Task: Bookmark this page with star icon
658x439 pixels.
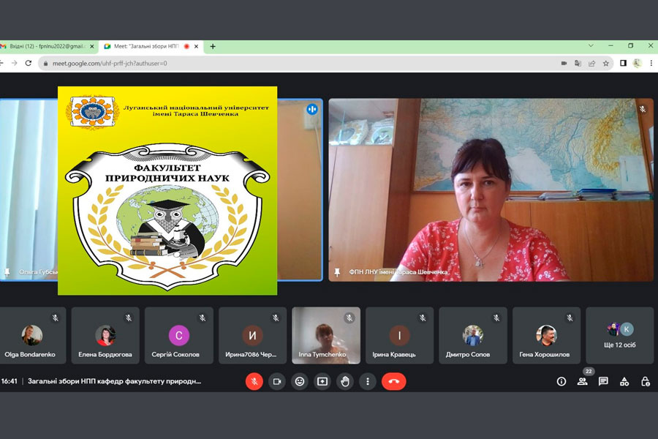Action: (605, 64)
